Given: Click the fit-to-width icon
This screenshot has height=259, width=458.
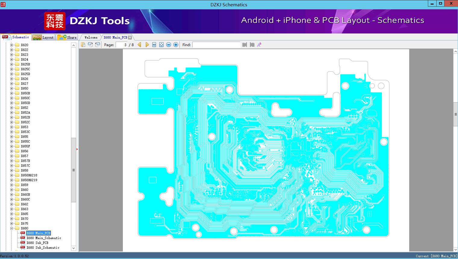Looking at the screenshot, I should [154, 45].
